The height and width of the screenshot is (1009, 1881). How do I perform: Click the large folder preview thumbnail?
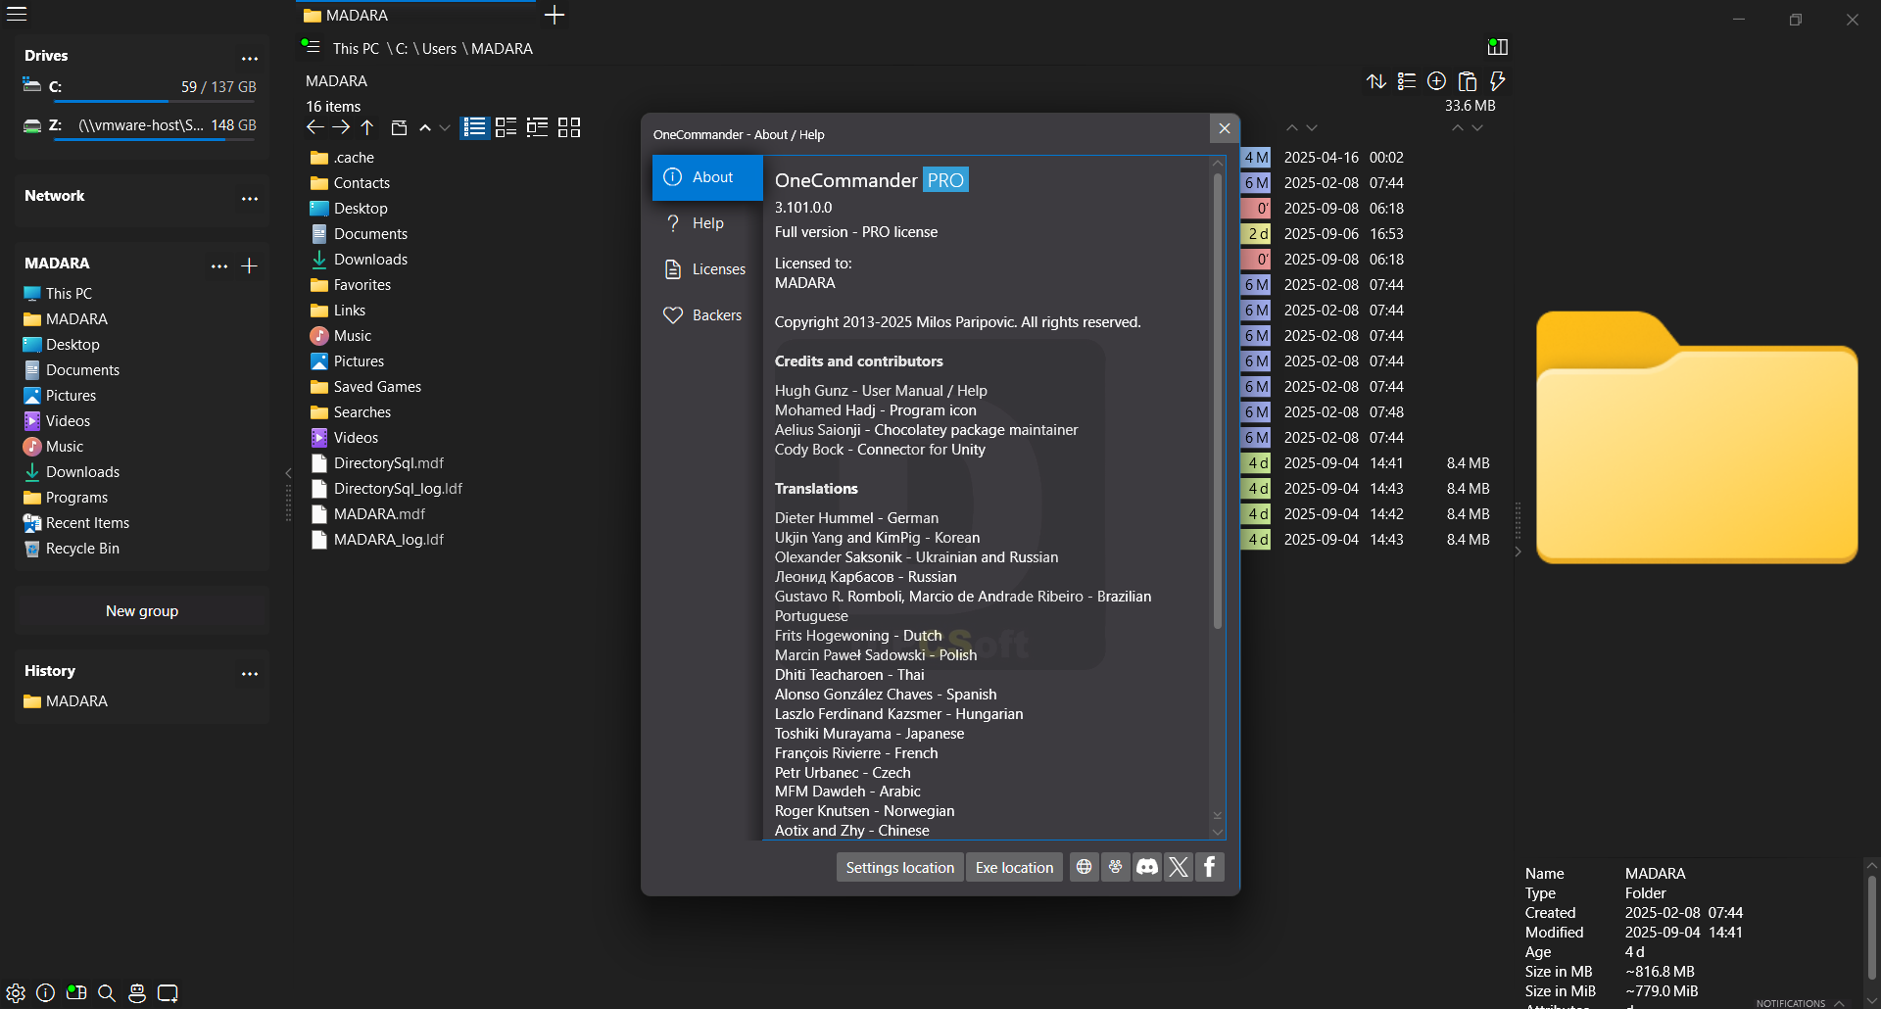tap(1697, 437)
